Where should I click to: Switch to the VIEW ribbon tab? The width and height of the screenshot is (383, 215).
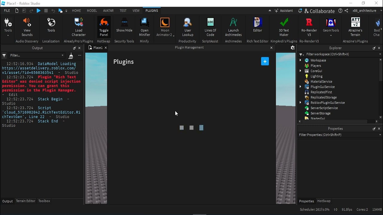coord(136,10)
